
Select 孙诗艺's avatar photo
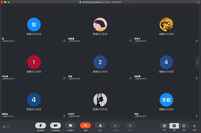tap(100, 100)
